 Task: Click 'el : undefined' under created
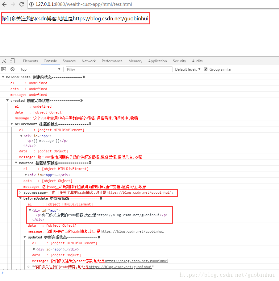pos(33,106)
